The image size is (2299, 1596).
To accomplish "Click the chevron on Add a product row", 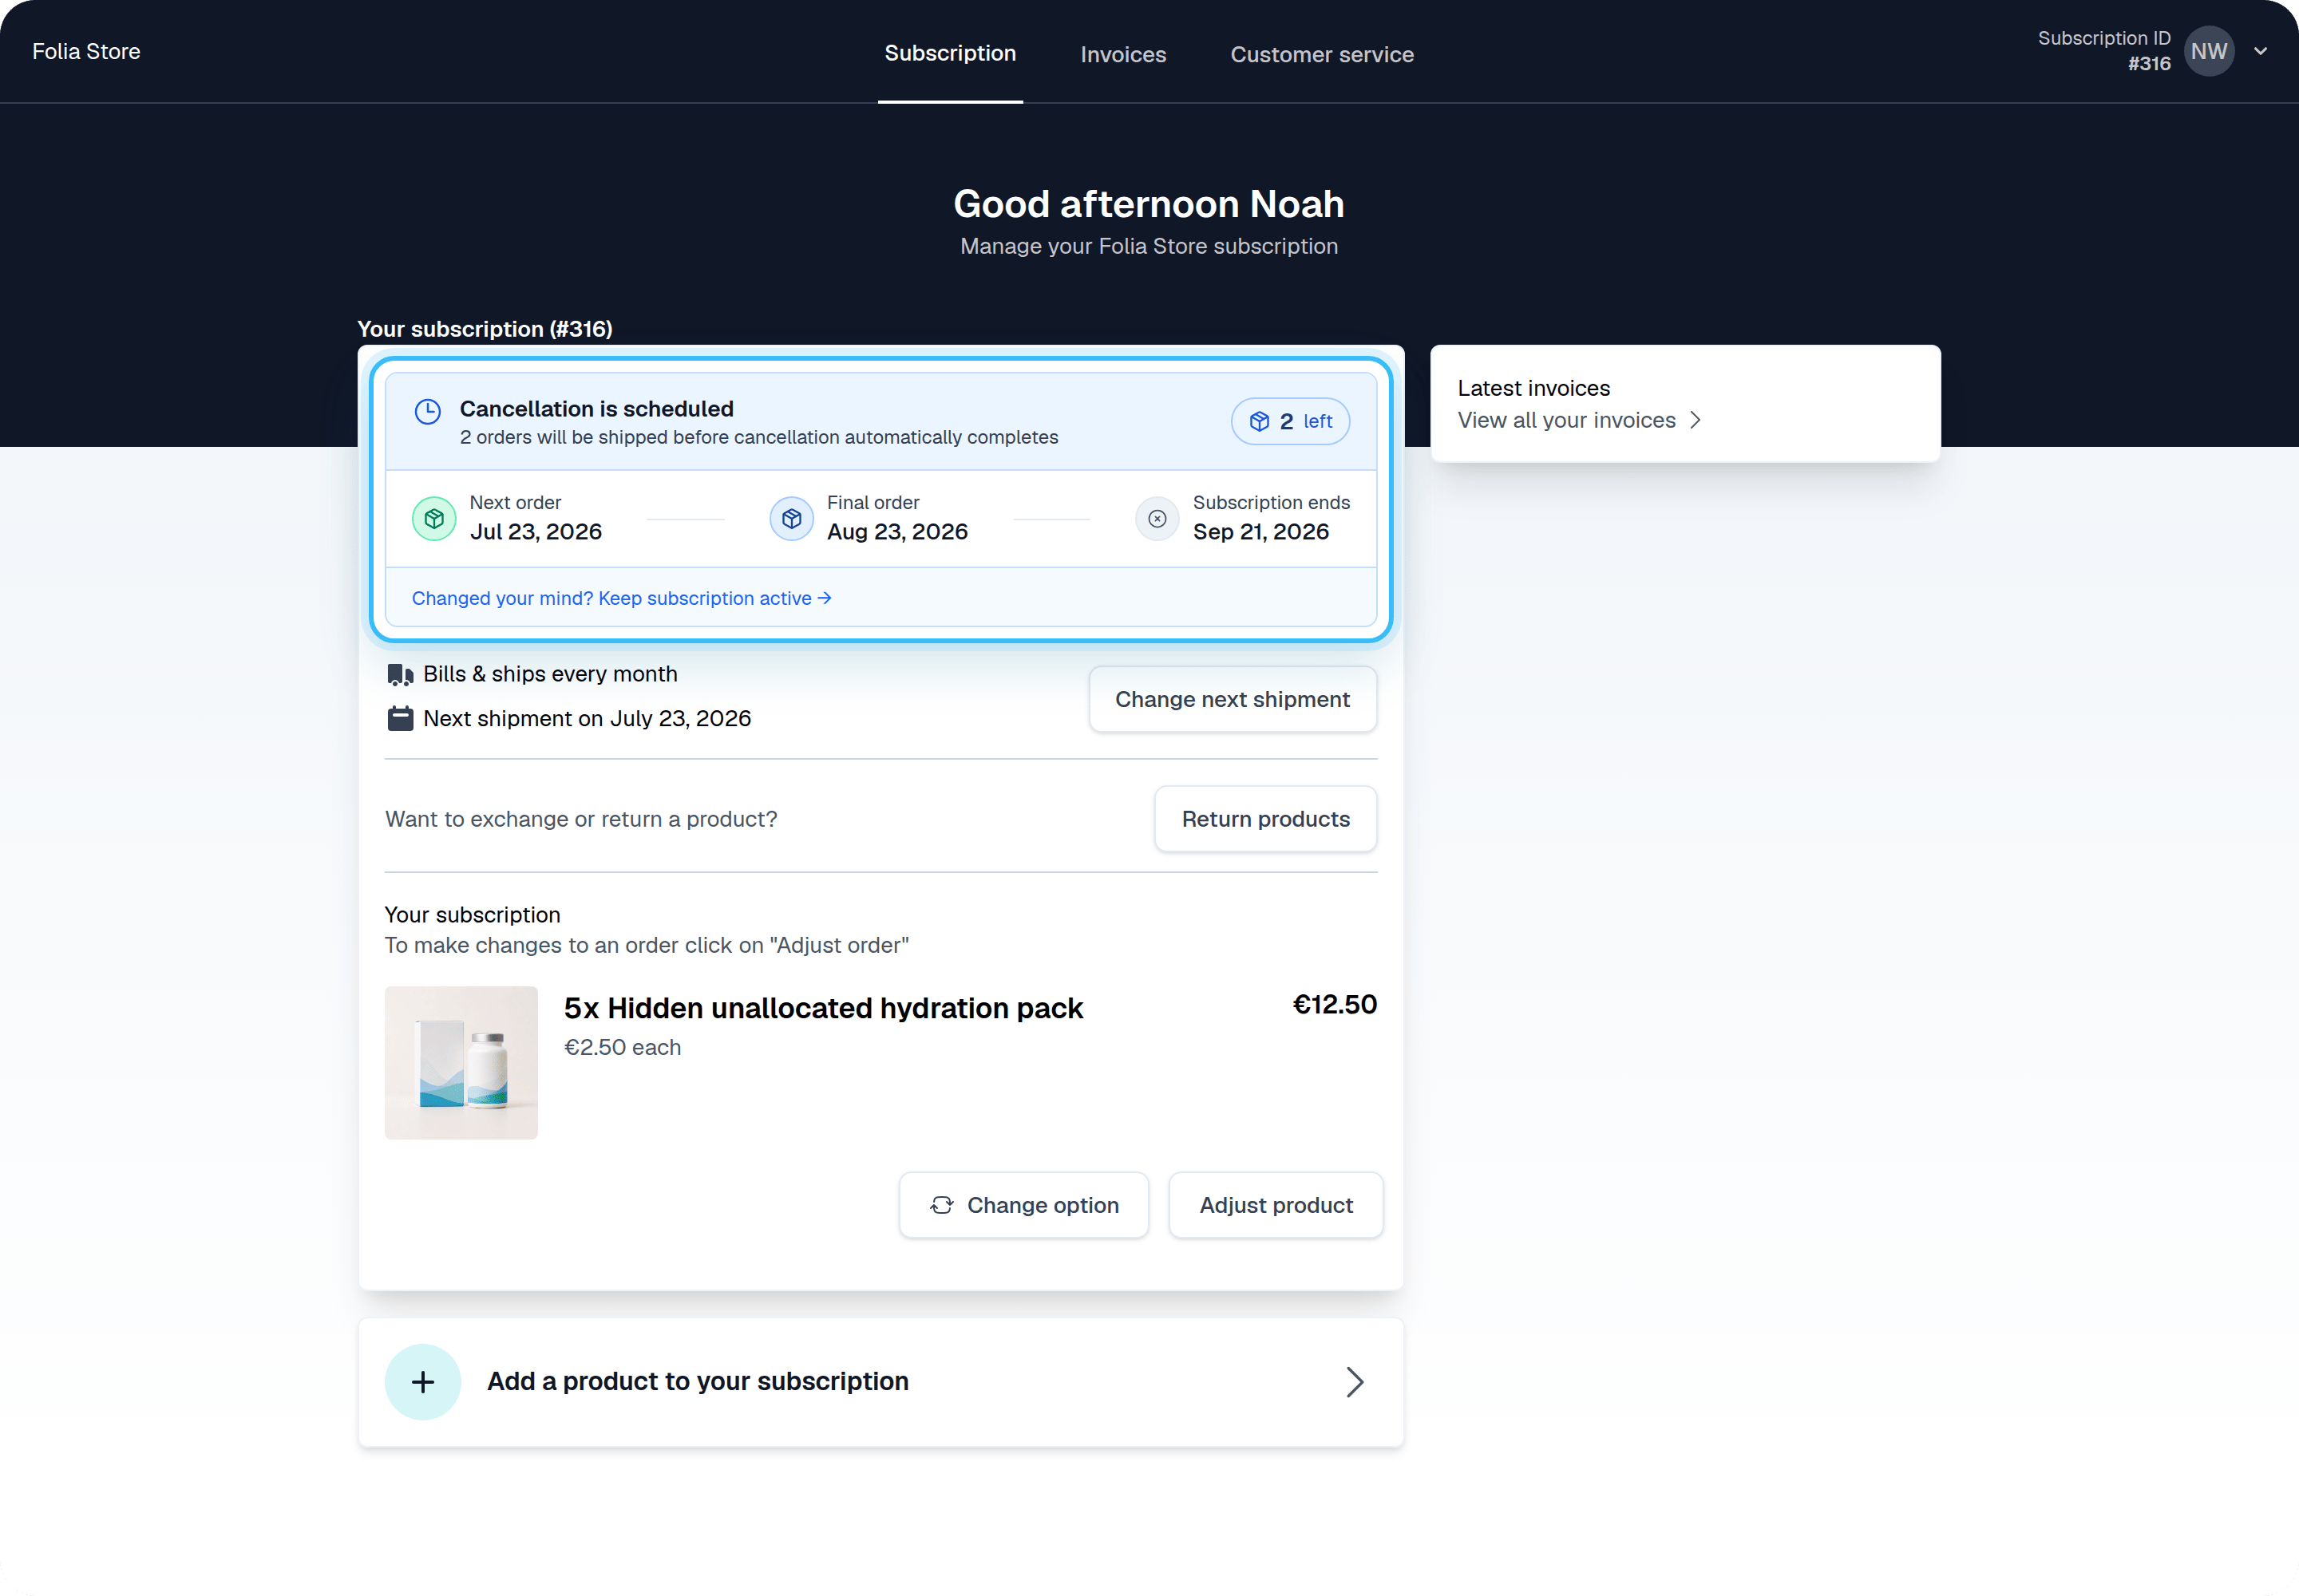I will click(x=1355, y=1382).
